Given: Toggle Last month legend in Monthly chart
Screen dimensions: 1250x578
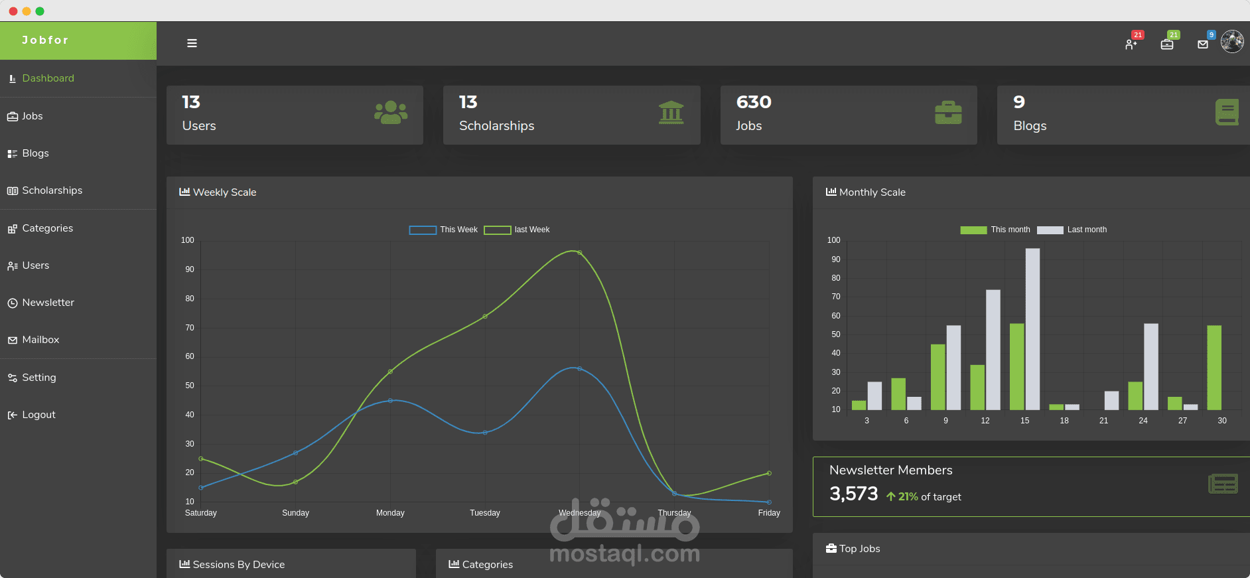Looking at the screenshot, I should [x=1072, y=230].
